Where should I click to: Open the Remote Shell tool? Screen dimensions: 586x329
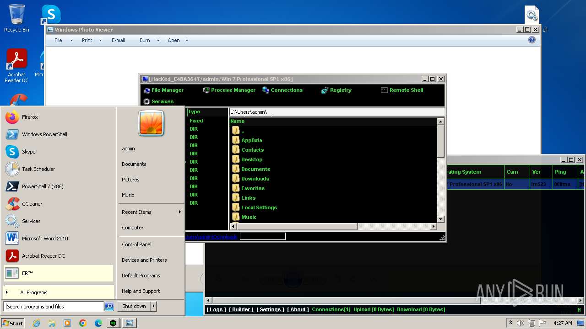(x=402, y=90)
